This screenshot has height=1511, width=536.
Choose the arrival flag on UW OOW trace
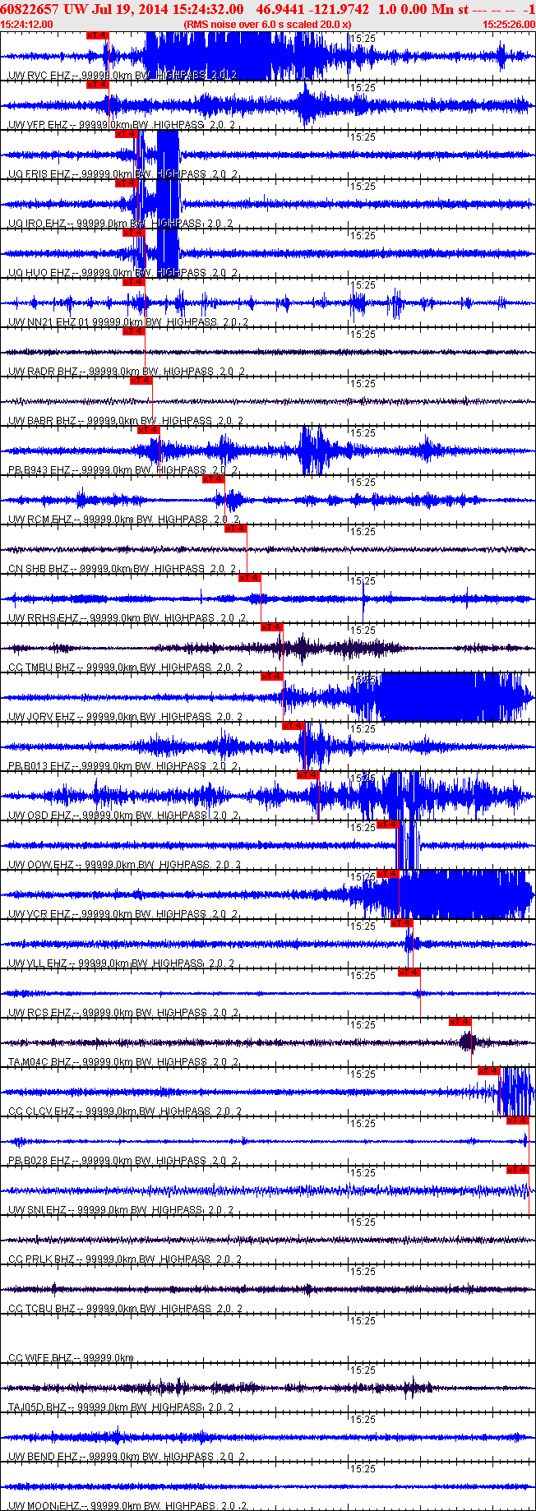tap(387, 825)
